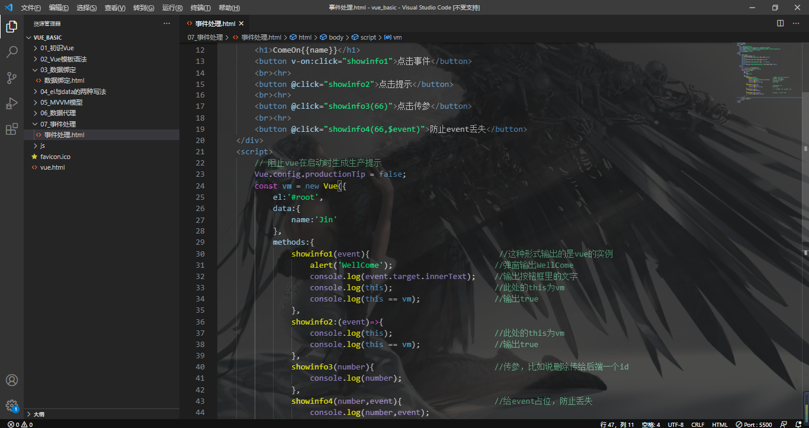
Task: Expand the 04_el与data的两种写法 folder
Action: [101, 92]
